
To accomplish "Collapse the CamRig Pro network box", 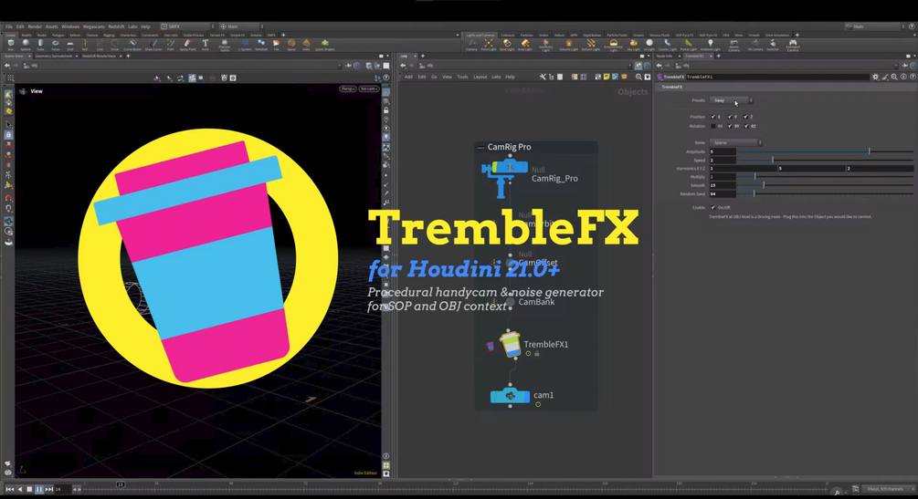I will click(x=481, y=148).
